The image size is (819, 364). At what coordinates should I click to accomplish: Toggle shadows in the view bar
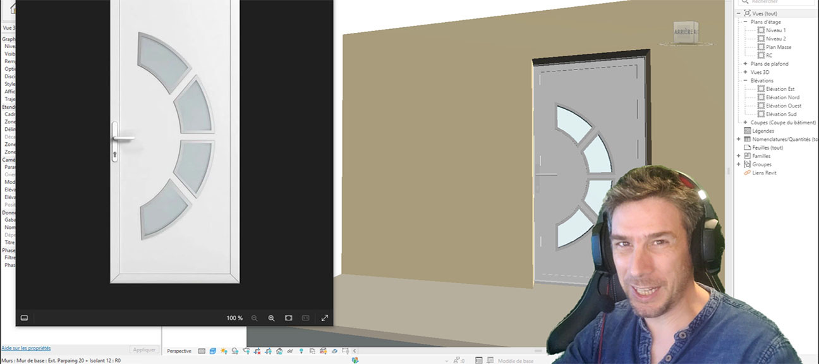point(235,351)
